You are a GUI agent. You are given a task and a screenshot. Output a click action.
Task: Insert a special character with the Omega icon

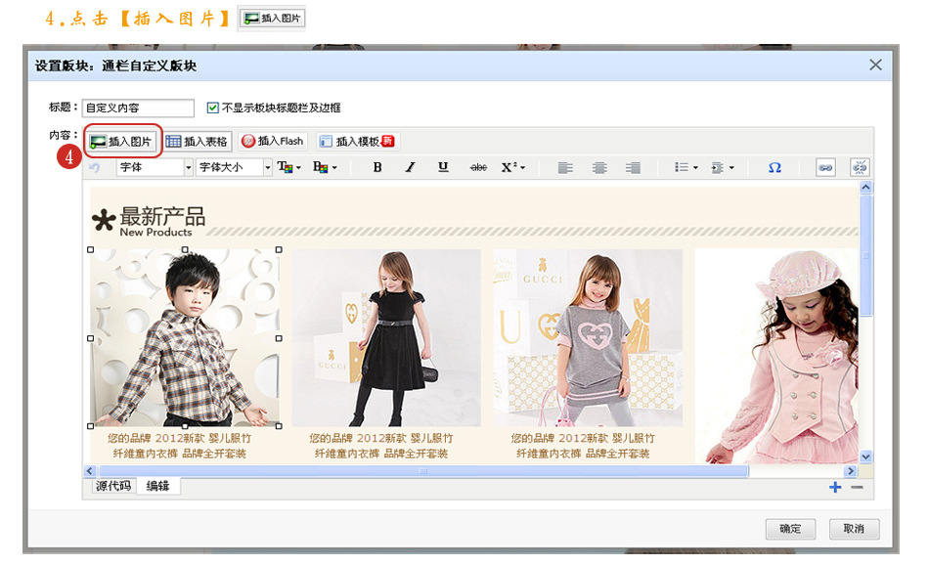point(774,167)
